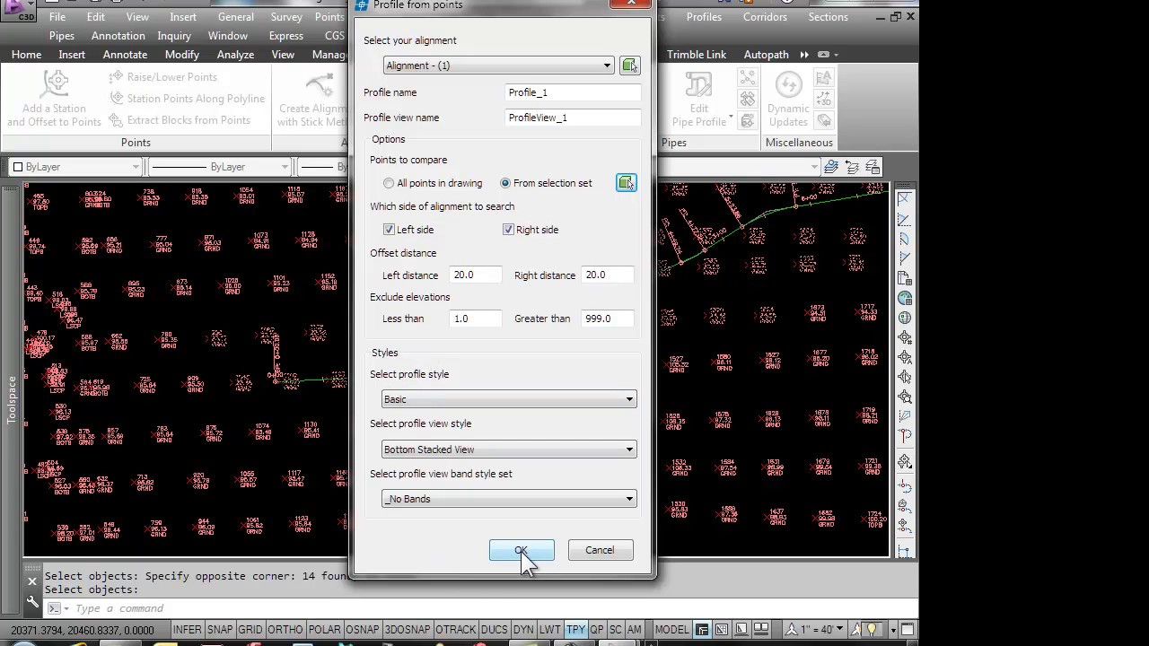Open the Toolspace vertical palette tab
The image size is (1149, 646).
click(12, 399)
